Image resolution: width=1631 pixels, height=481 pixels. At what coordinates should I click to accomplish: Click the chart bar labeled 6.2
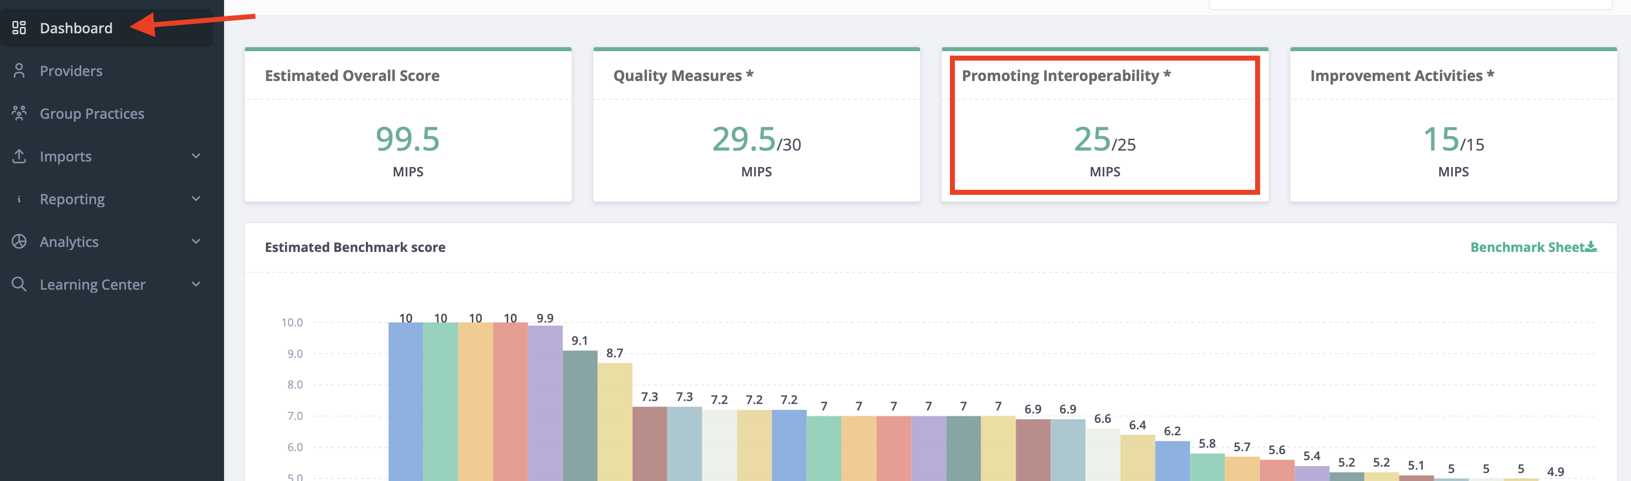coord(1172,462)
